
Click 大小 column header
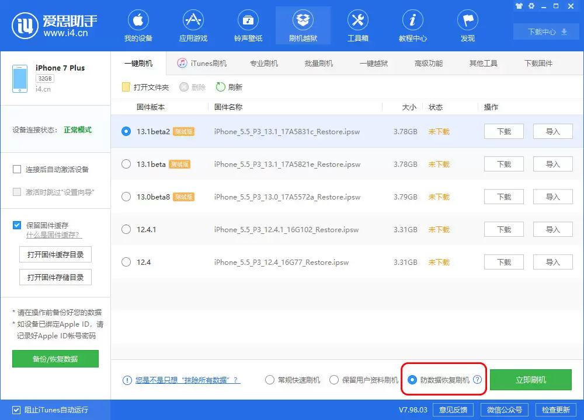click(x=409, y=107)
